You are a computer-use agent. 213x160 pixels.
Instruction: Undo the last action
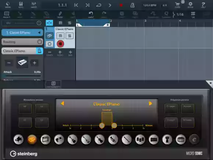pyautogui.click(x=91, y=15)
